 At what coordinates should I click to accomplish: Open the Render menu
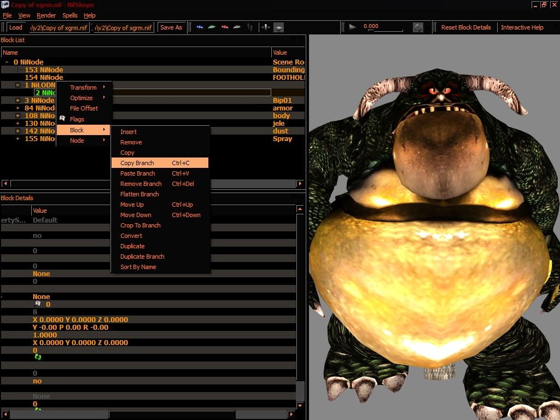(46, 15)
